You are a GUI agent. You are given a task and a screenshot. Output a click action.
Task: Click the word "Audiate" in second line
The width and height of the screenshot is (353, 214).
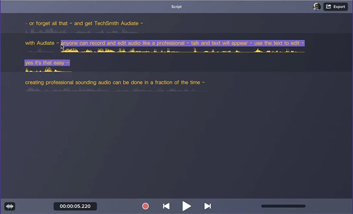click(45, 43)
